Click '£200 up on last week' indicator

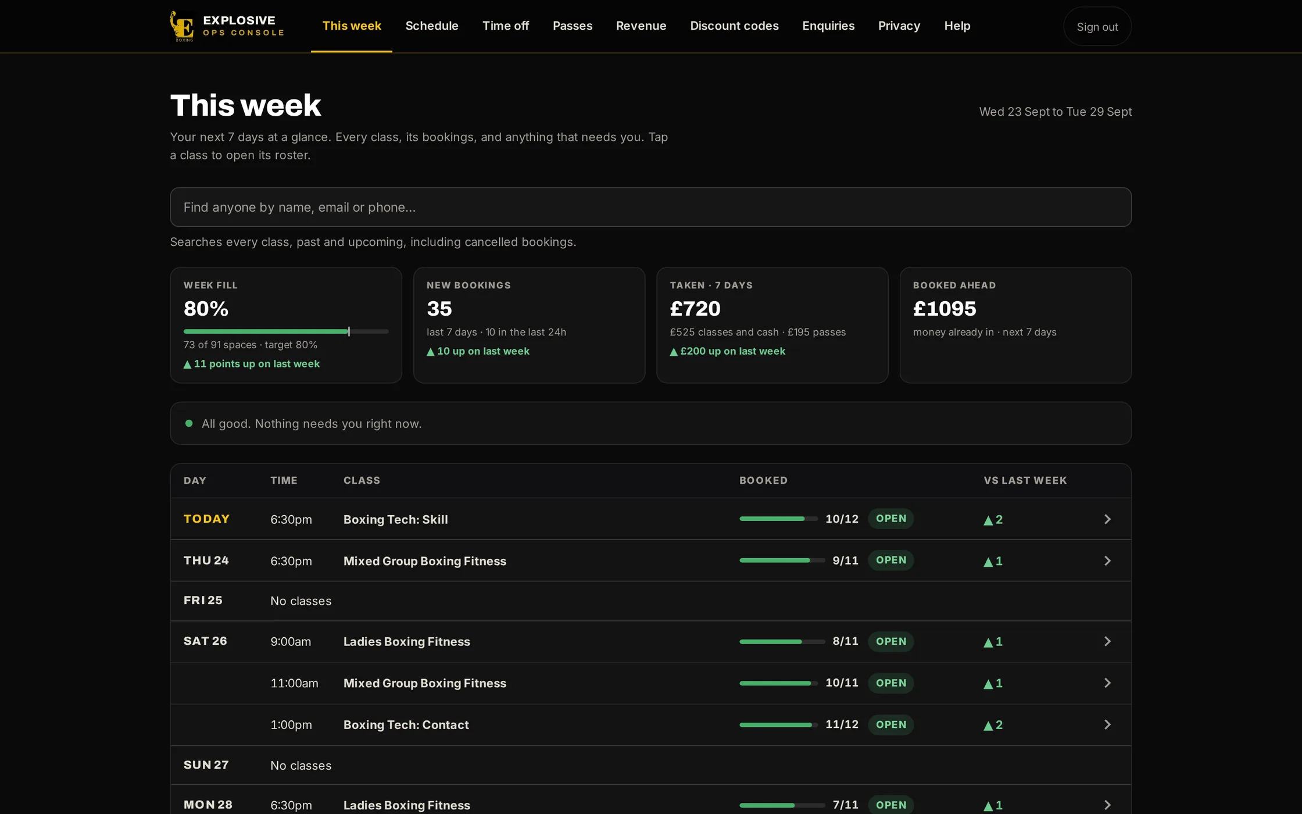(x=727, y=351)
